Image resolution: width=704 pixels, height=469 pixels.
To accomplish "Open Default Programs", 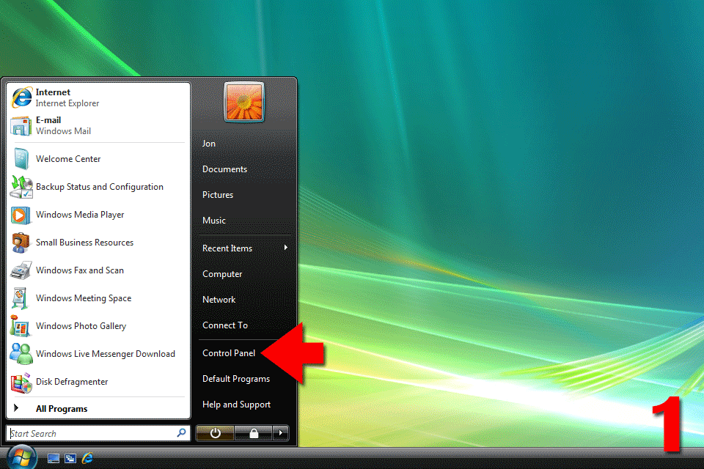I will 236,379.
